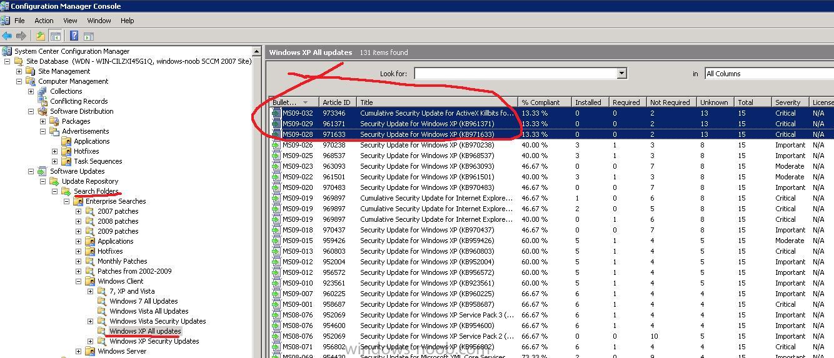
Task: Click the update icon of row MS09-015
Action: pyautogui.click(x=276, y=241)
